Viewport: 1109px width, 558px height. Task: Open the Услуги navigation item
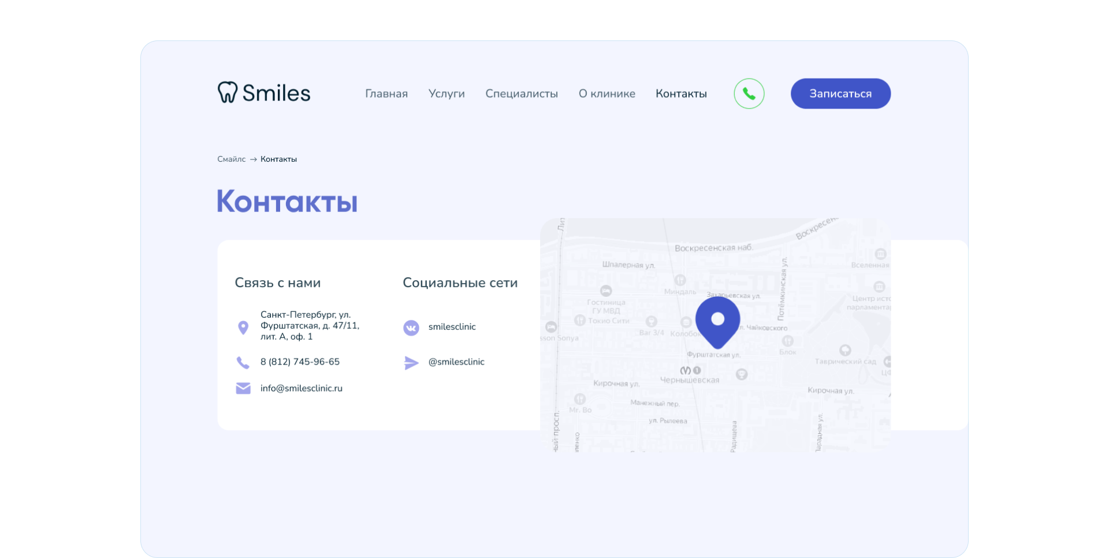(446, 93)
